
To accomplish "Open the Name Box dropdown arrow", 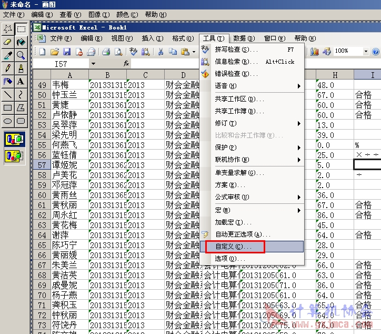I will (x=93, y=64).
